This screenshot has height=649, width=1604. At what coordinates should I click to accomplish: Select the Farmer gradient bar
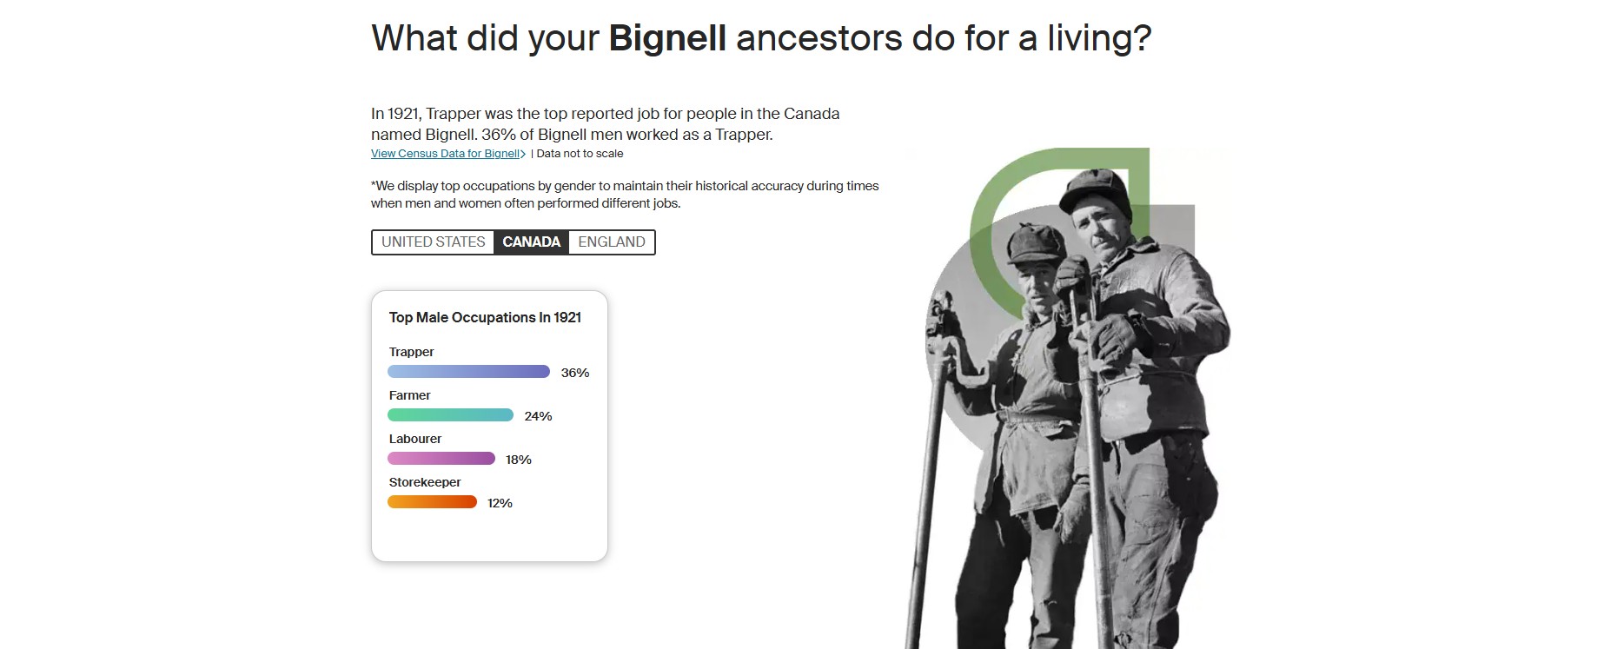(450, 414)
